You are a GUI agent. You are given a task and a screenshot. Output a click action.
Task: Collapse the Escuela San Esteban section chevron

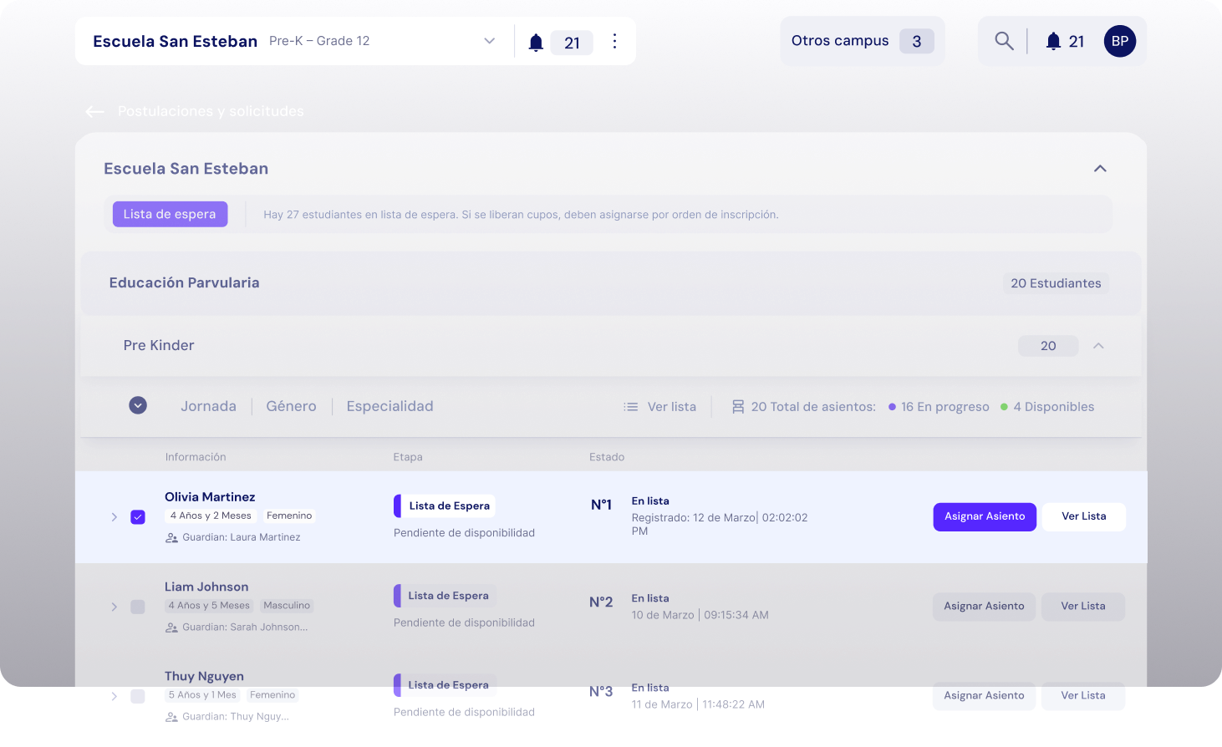[x=1100, y=168]
